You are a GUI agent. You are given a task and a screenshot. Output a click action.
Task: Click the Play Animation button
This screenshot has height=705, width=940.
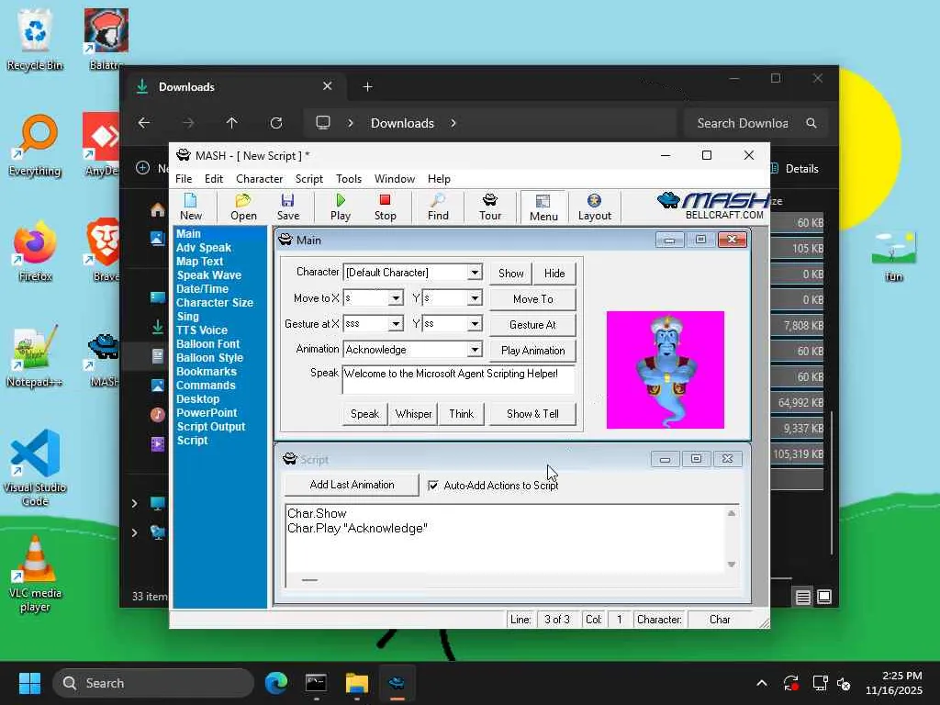532,350
